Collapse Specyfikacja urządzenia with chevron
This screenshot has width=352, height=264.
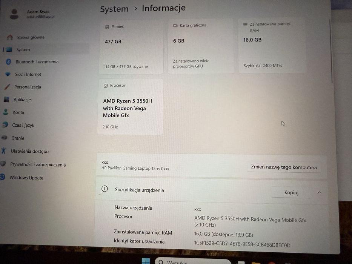pos(319,193)
